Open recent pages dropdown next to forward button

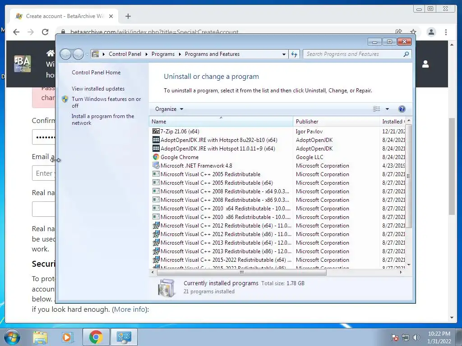pyautogui.click(x=87, y=54)
